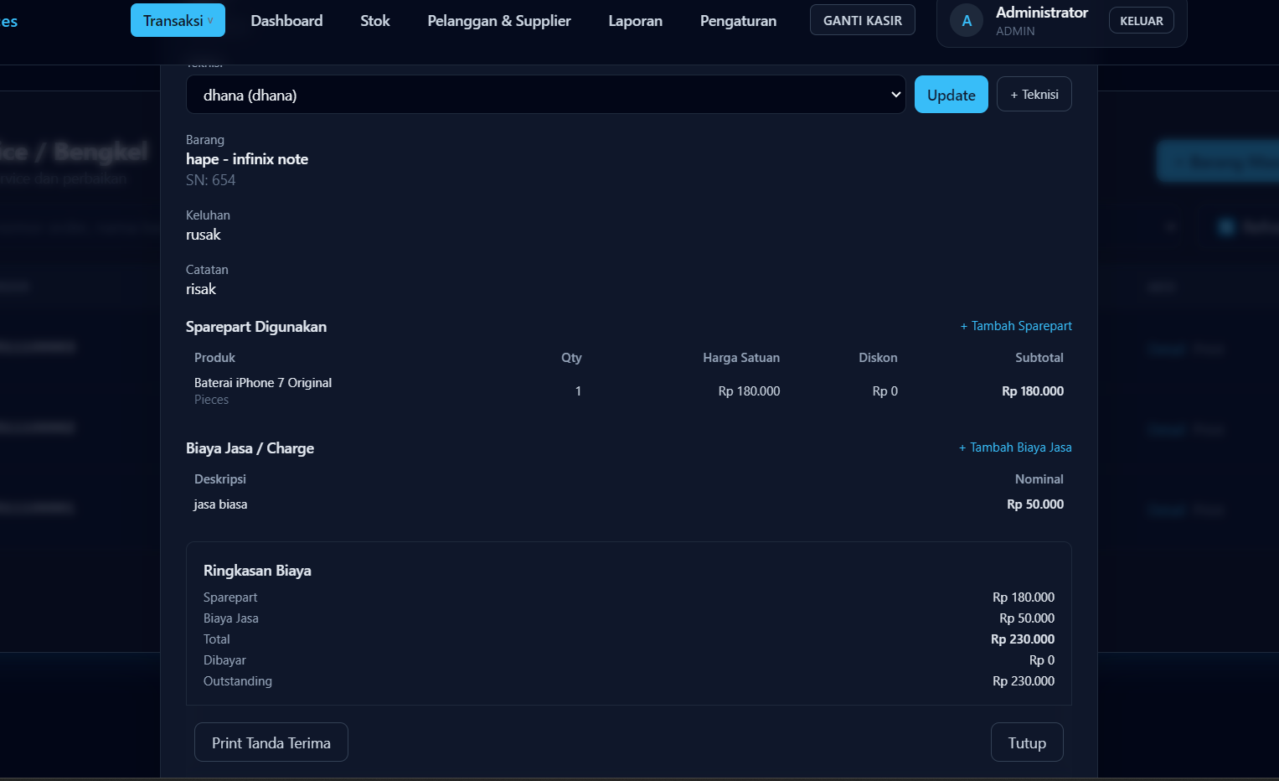The image size is (1279, 781).
Task: Click the Administrator avatar icon
Action: click(x=967, y=21)
